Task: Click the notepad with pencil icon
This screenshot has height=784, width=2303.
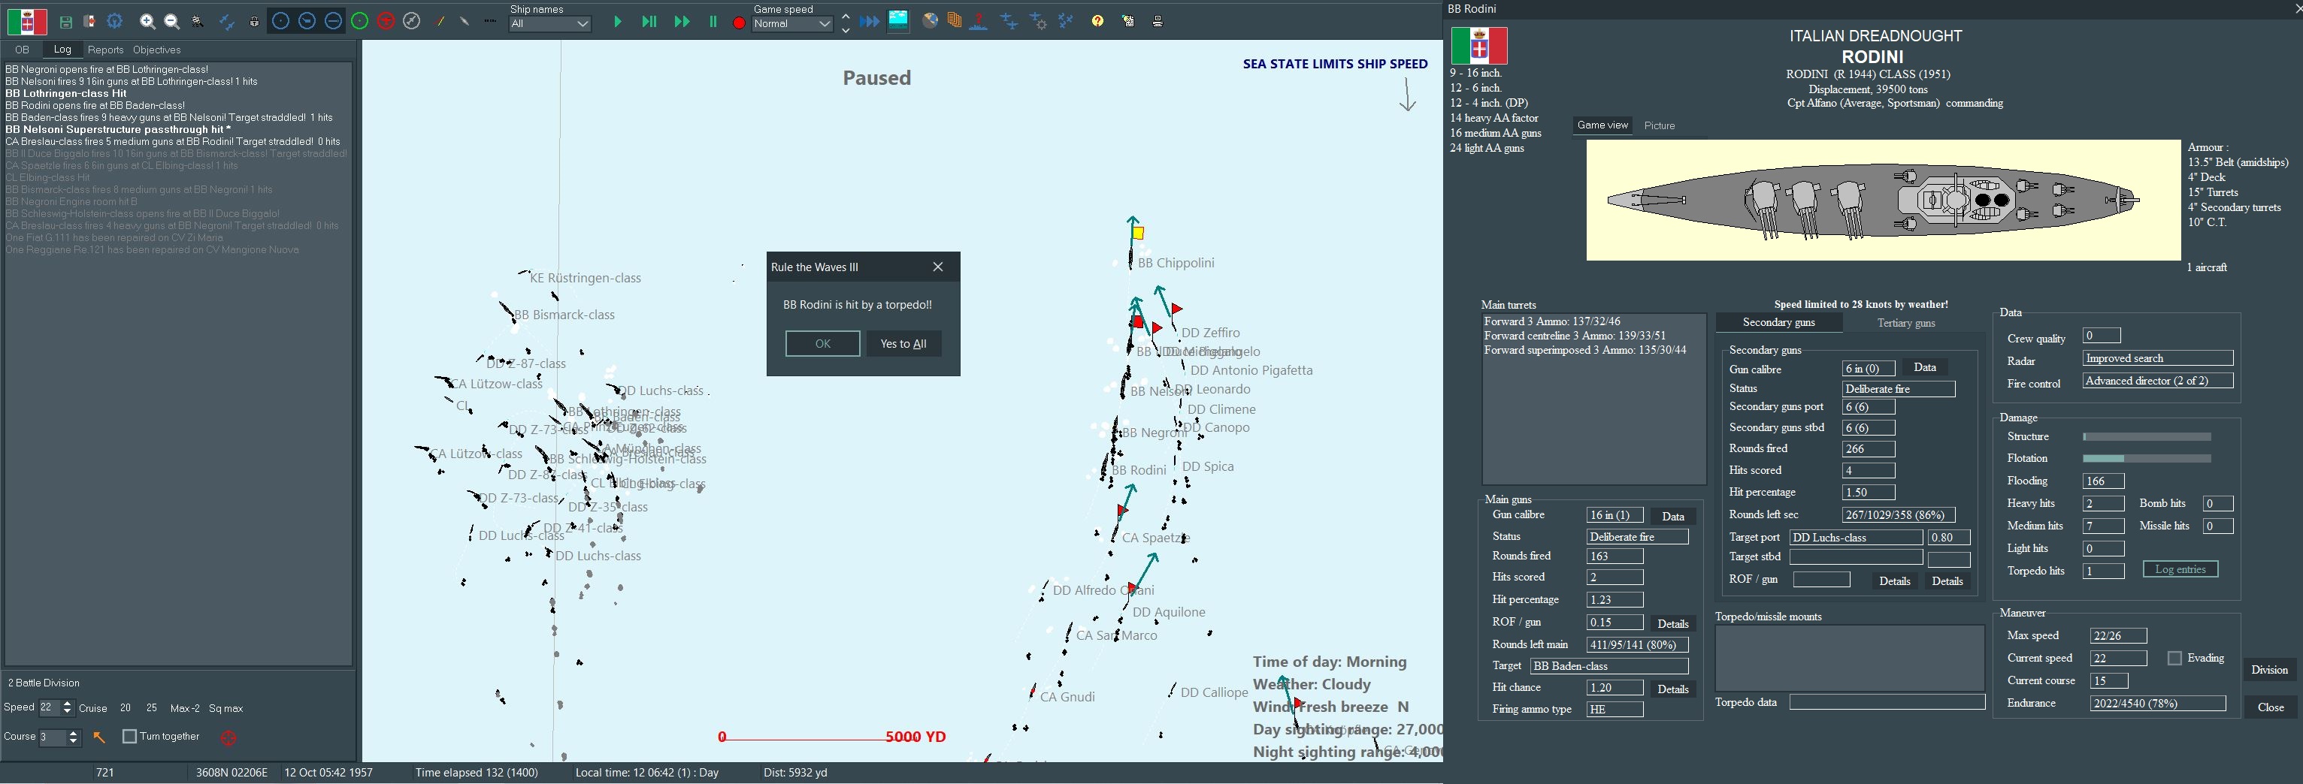Action: (1128, 22)
